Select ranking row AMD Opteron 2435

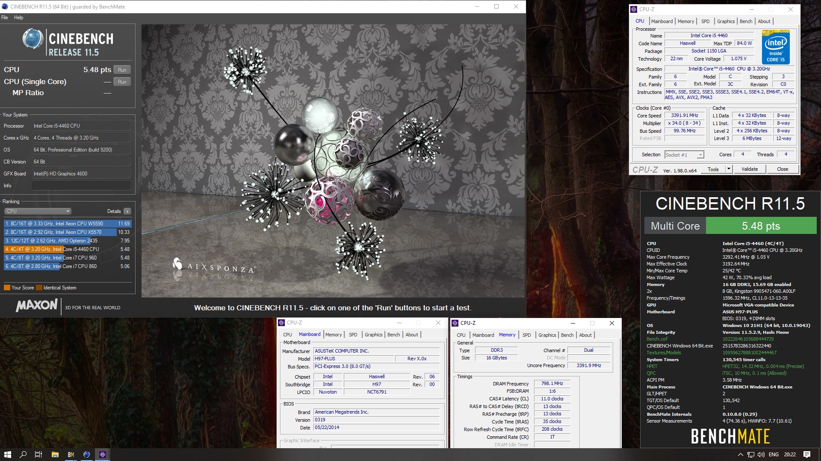[68, 241]
